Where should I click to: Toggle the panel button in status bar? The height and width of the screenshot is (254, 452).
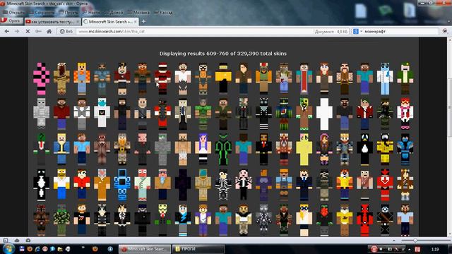point(6,240)
